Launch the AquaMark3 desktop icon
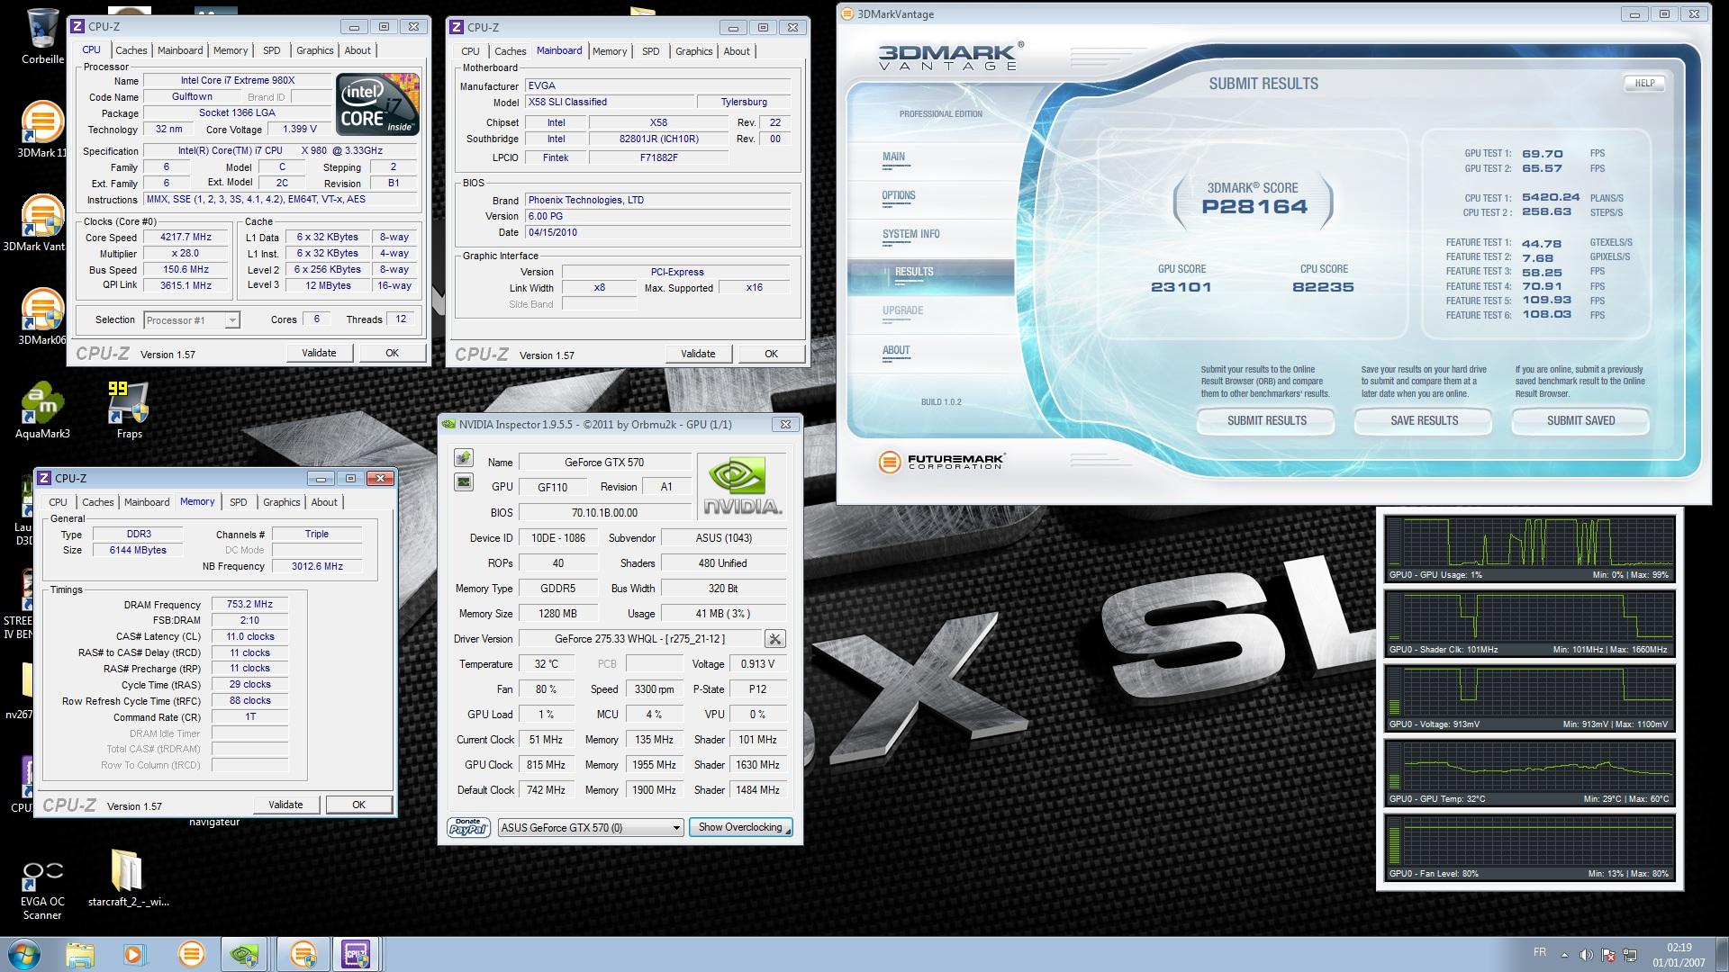The height and width of the screenshot is (972, 1729). click(x=42, y=410)
